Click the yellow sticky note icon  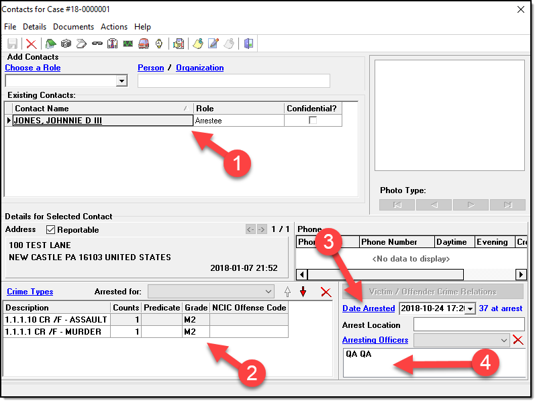[x=197, y=44]
